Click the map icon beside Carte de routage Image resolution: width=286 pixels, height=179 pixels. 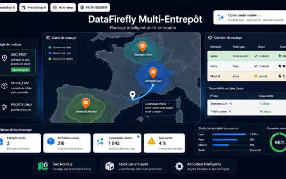(48, 38)
